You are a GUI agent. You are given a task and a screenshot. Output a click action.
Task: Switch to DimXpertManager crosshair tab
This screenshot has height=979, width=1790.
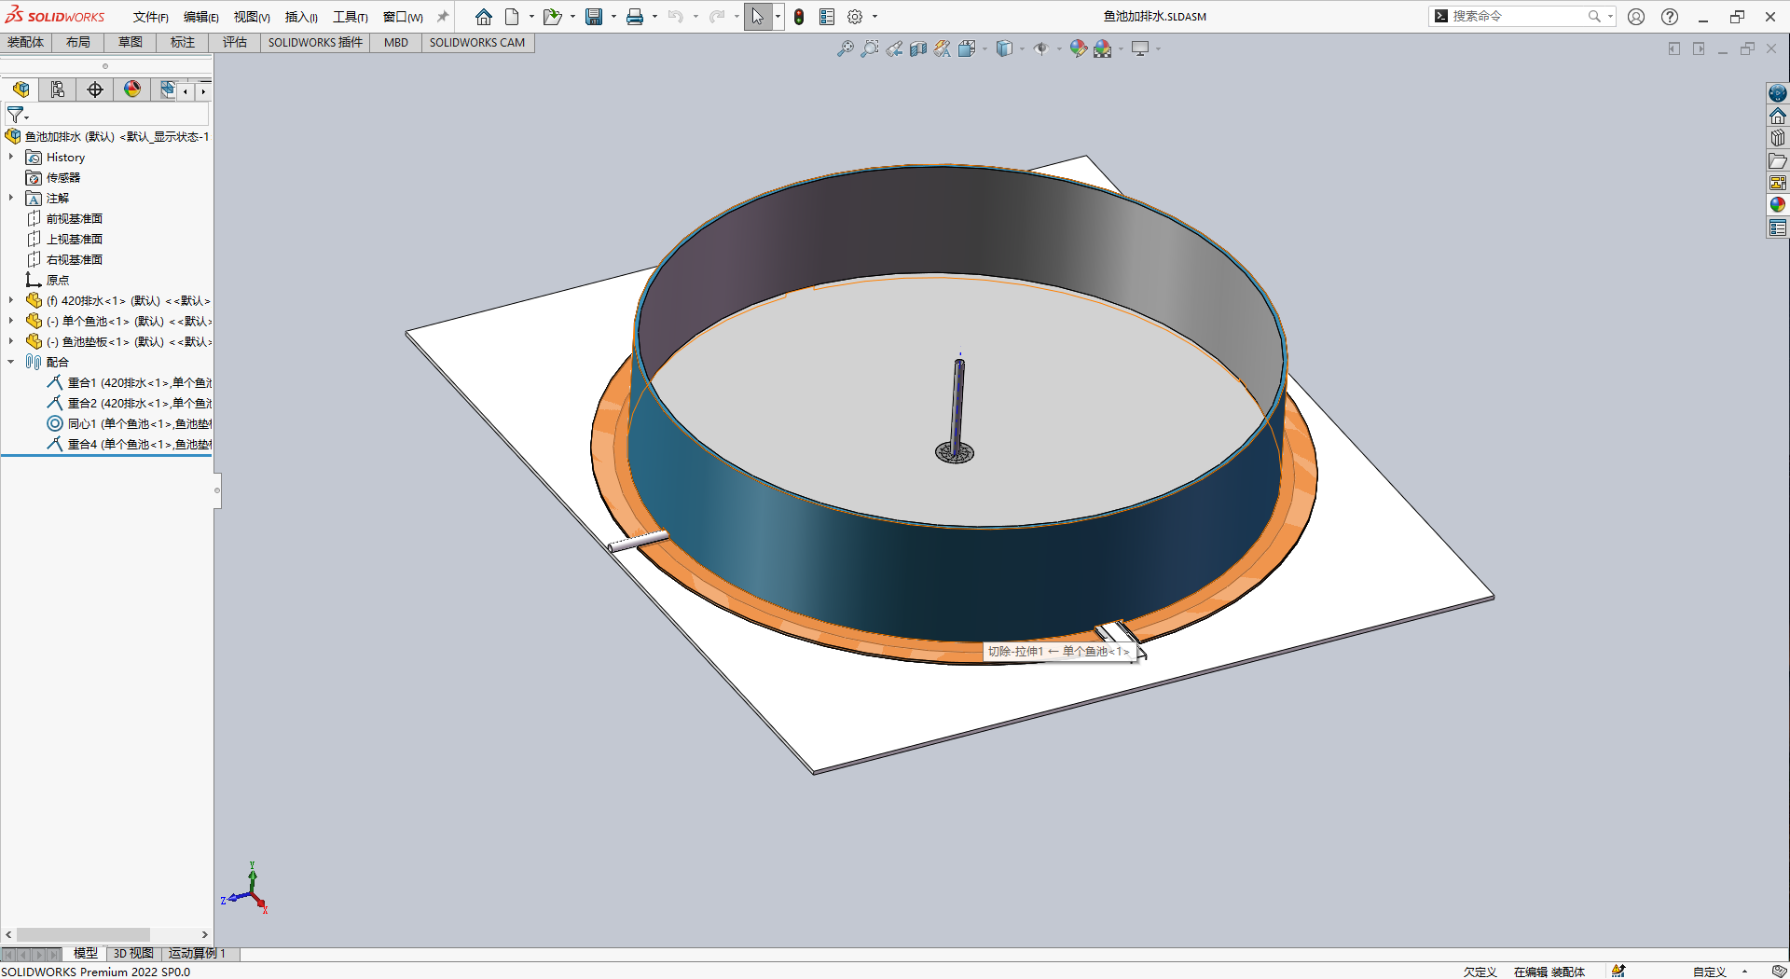pyautogui.click(x=95, y=90)
